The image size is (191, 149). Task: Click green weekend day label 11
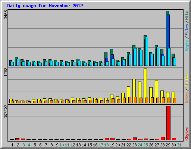click(x=67, y=145)
